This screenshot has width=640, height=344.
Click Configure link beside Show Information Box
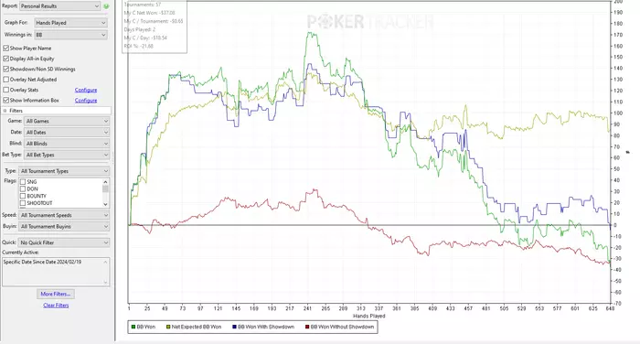tap(86, 100)
